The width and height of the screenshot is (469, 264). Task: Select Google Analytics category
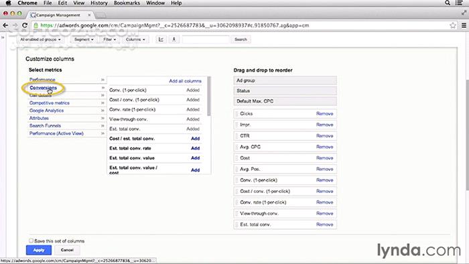(46, 111)
